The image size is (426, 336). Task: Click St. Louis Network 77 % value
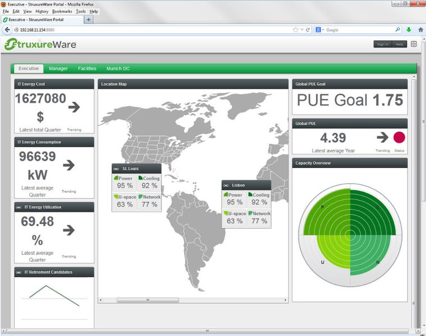click(x=149, y=204)
